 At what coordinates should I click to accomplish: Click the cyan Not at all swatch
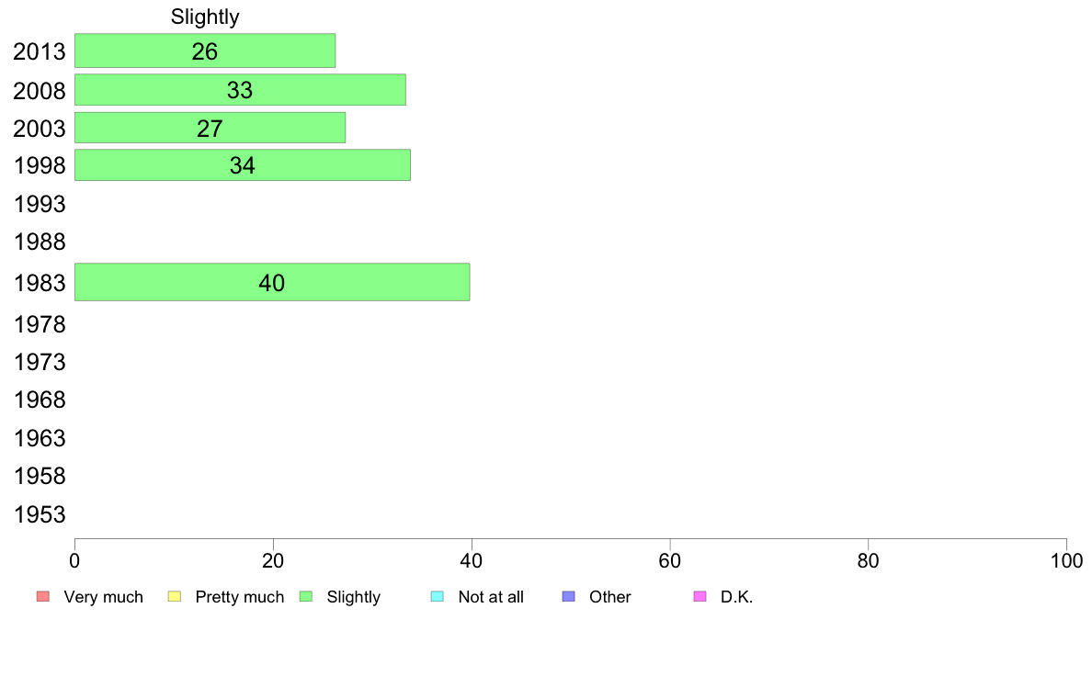(x=438, y=597)
